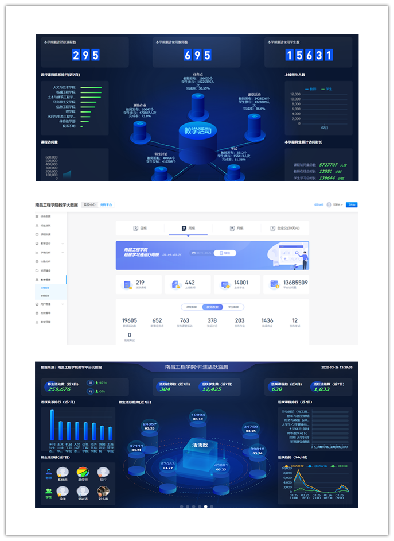
Task: Click the 教师 teacher icon in activity ranking
Action: click(x=49, y=473)
